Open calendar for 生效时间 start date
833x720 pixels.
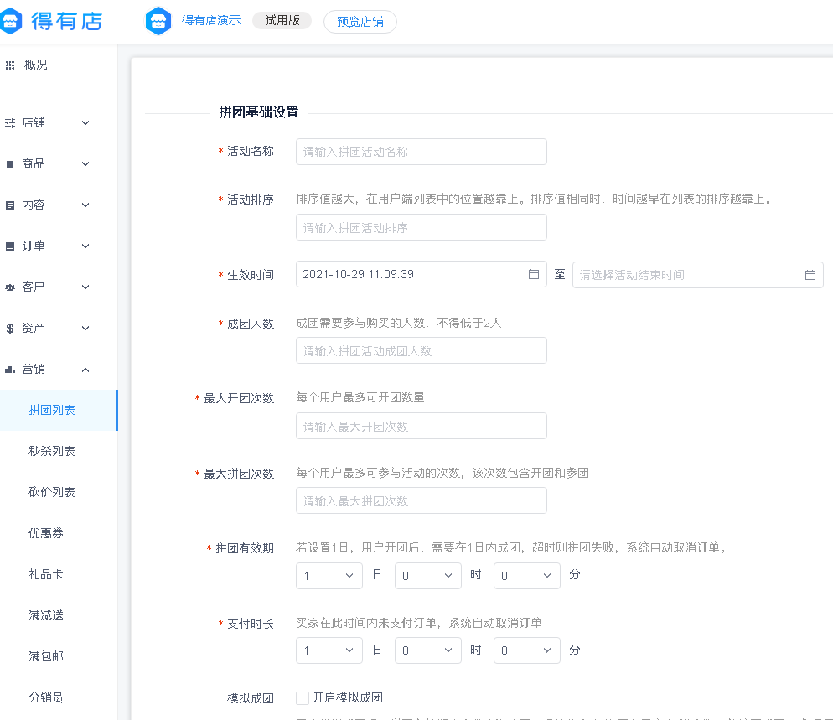(534, 274)
